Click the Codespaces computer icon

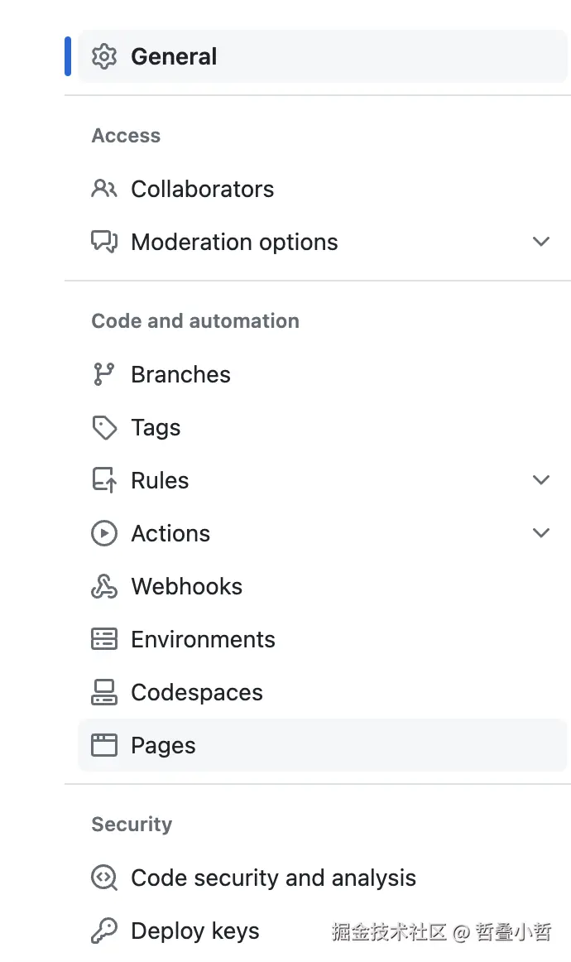coord(104,692)
